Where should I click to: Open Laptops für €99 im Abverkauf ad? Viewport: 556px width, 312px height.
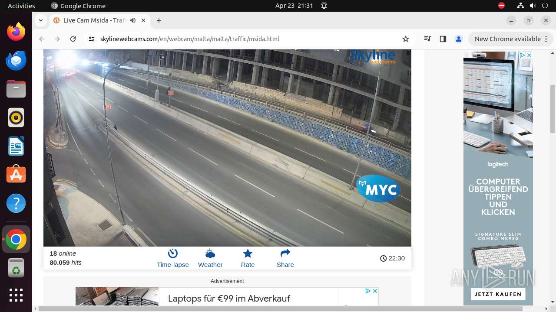tap(229, 299)
